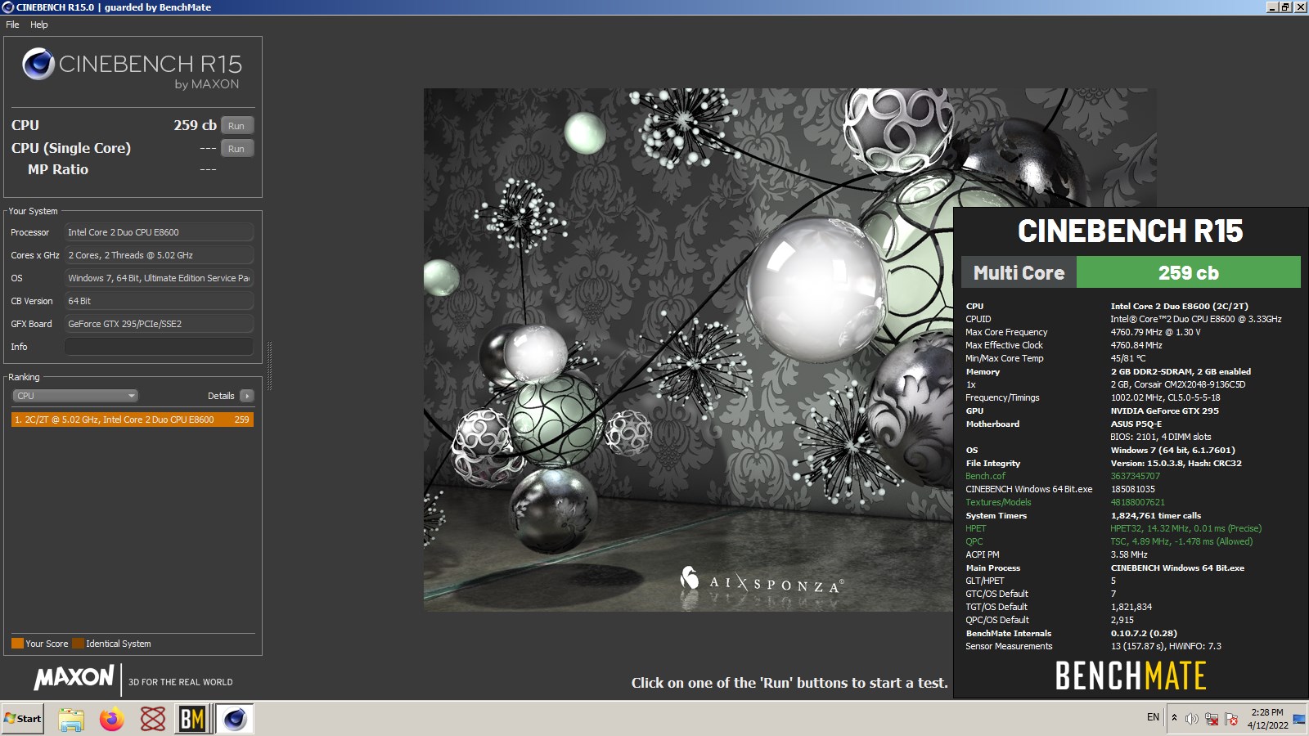Show hidden tray icons arrow
The width and height of the screenshot is (1309, 736).
[1175, 718]
